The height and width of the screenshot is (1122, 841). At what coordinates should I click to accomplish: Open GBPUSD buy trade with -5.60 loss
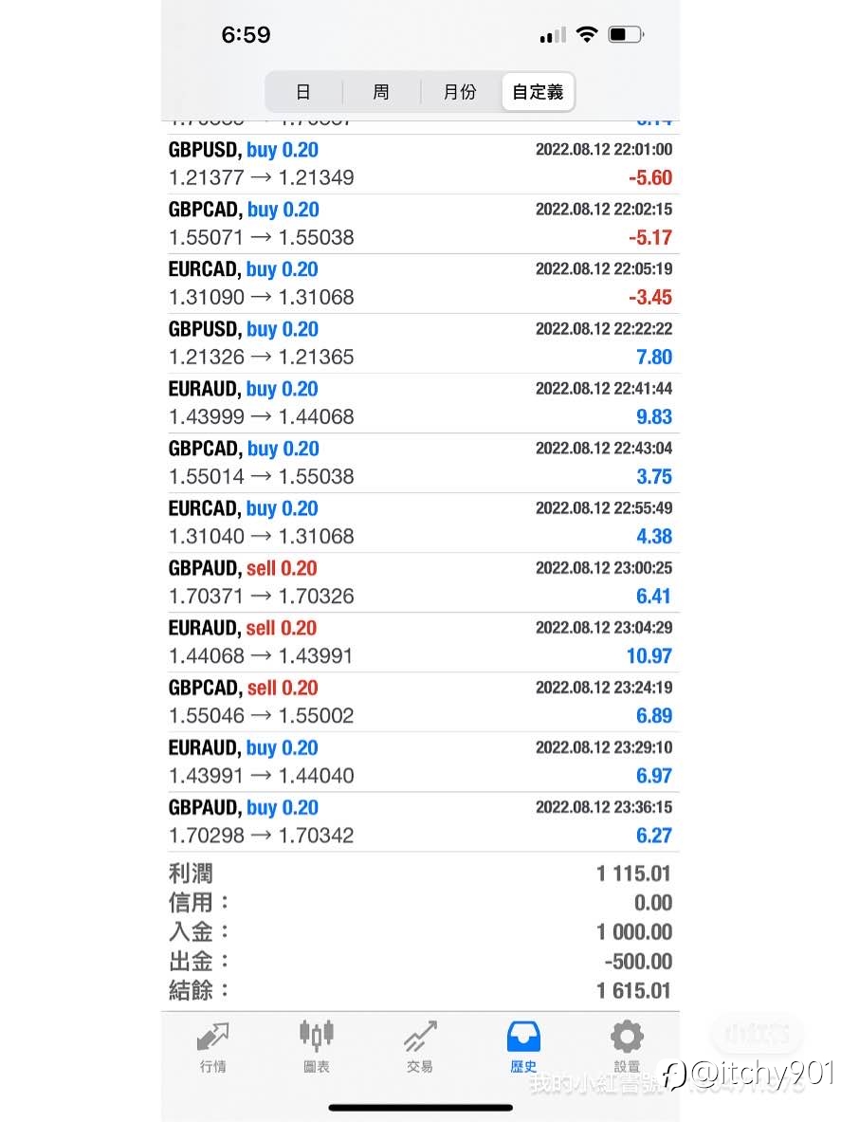pos(421,164)
